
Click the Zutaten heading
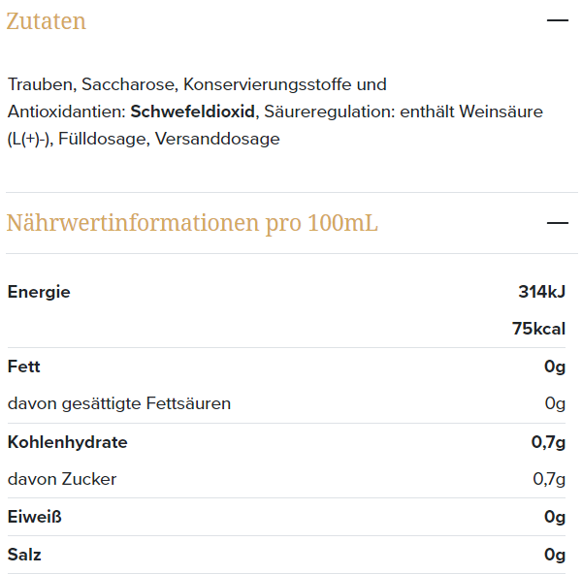[46, 21]
